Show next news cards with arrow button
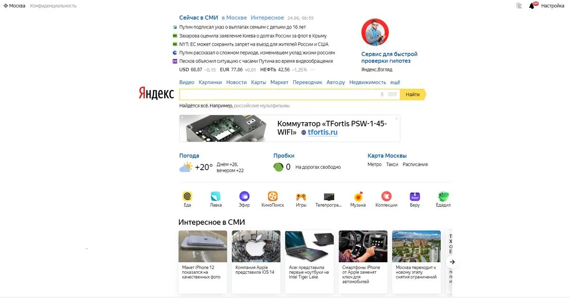The width and height of the screenshot is (570, 298). [x=452, y=262]
